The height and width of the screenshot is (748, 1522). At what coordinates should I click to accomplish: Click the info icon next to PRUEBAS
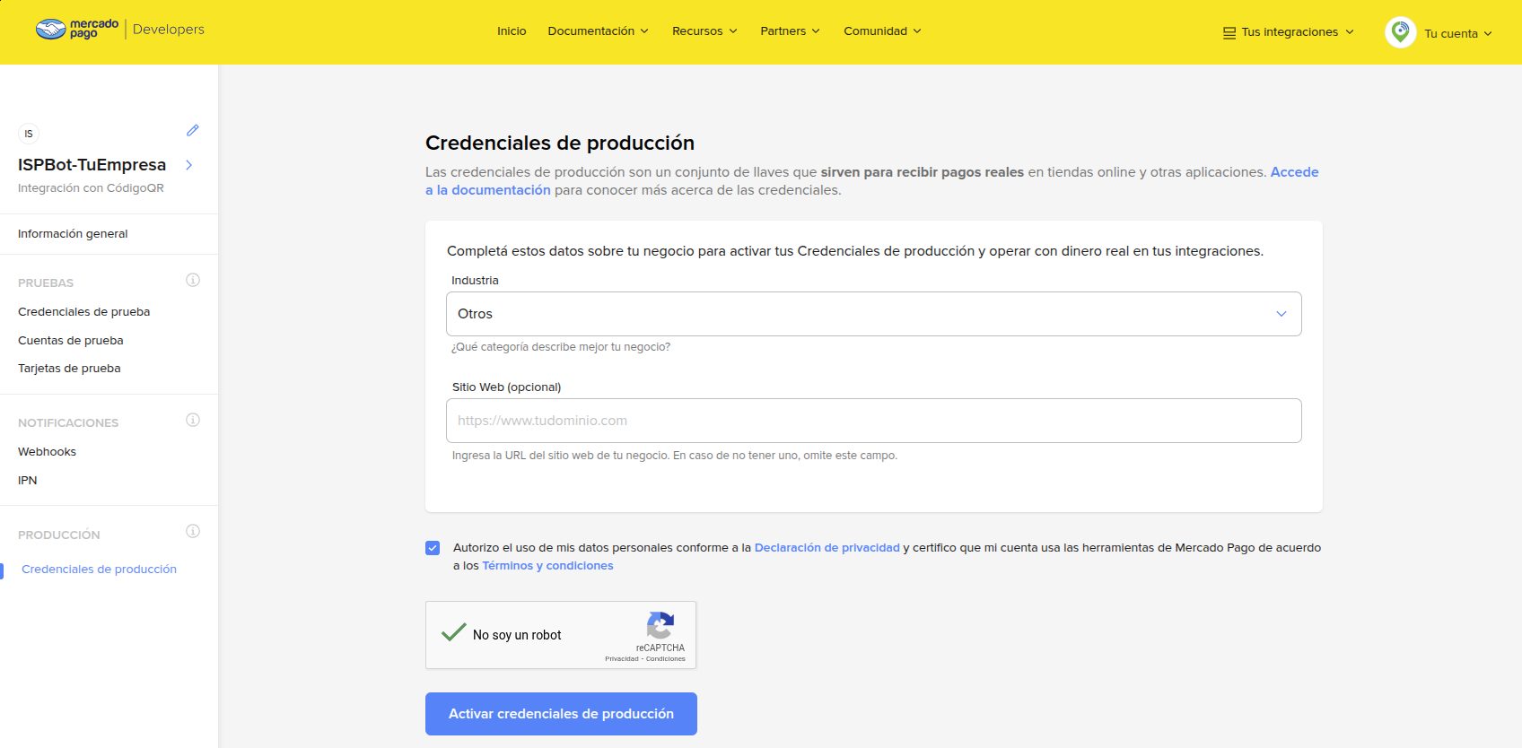(x=192, y=280)
